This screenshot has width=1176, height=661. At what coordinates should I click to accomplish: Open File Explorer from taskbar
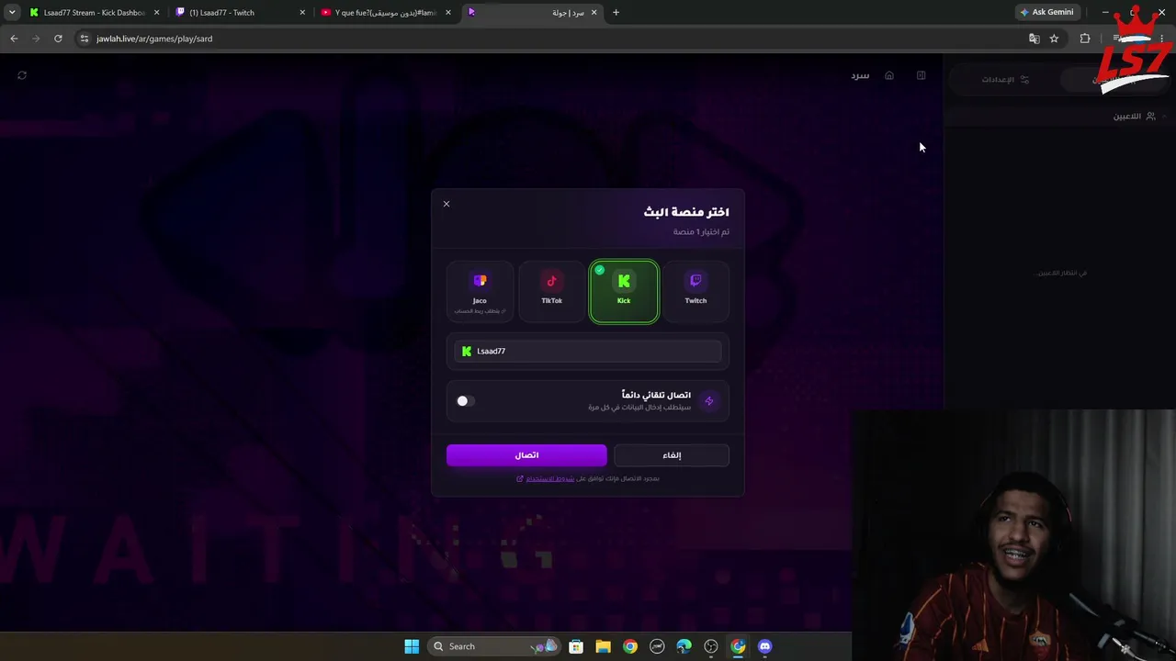tap(603, 646)
